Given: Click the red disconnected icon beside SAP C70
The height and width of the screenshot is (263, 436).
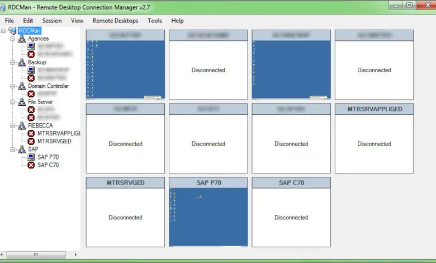Looking at the screenshot, I should tap(31, 165).
